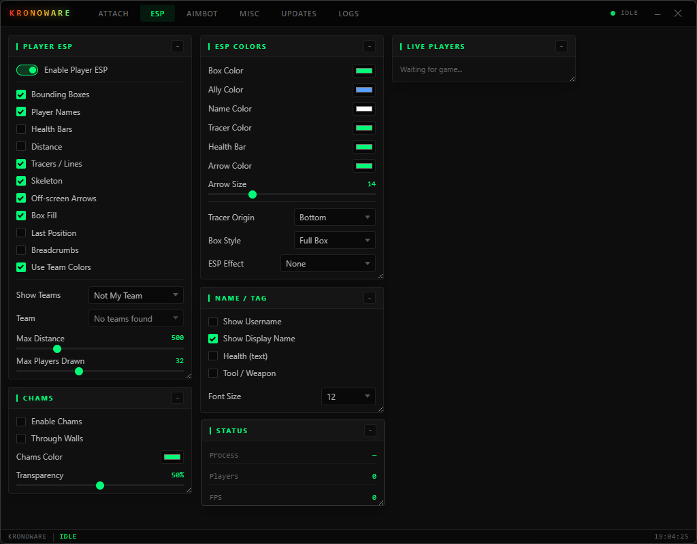This screenshot has width=697, height=544.
Task: Click the Process row in Status
Action: [293, 455]
